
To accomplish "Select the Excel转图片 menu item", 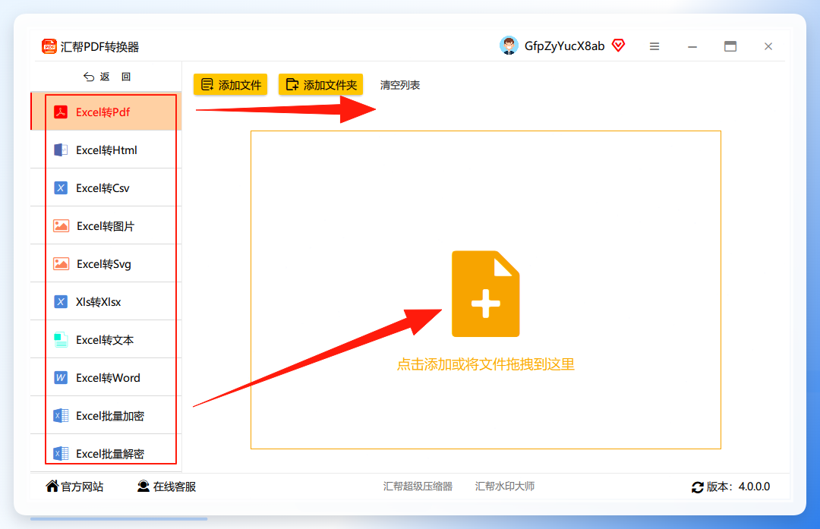I will coord(106,226).
